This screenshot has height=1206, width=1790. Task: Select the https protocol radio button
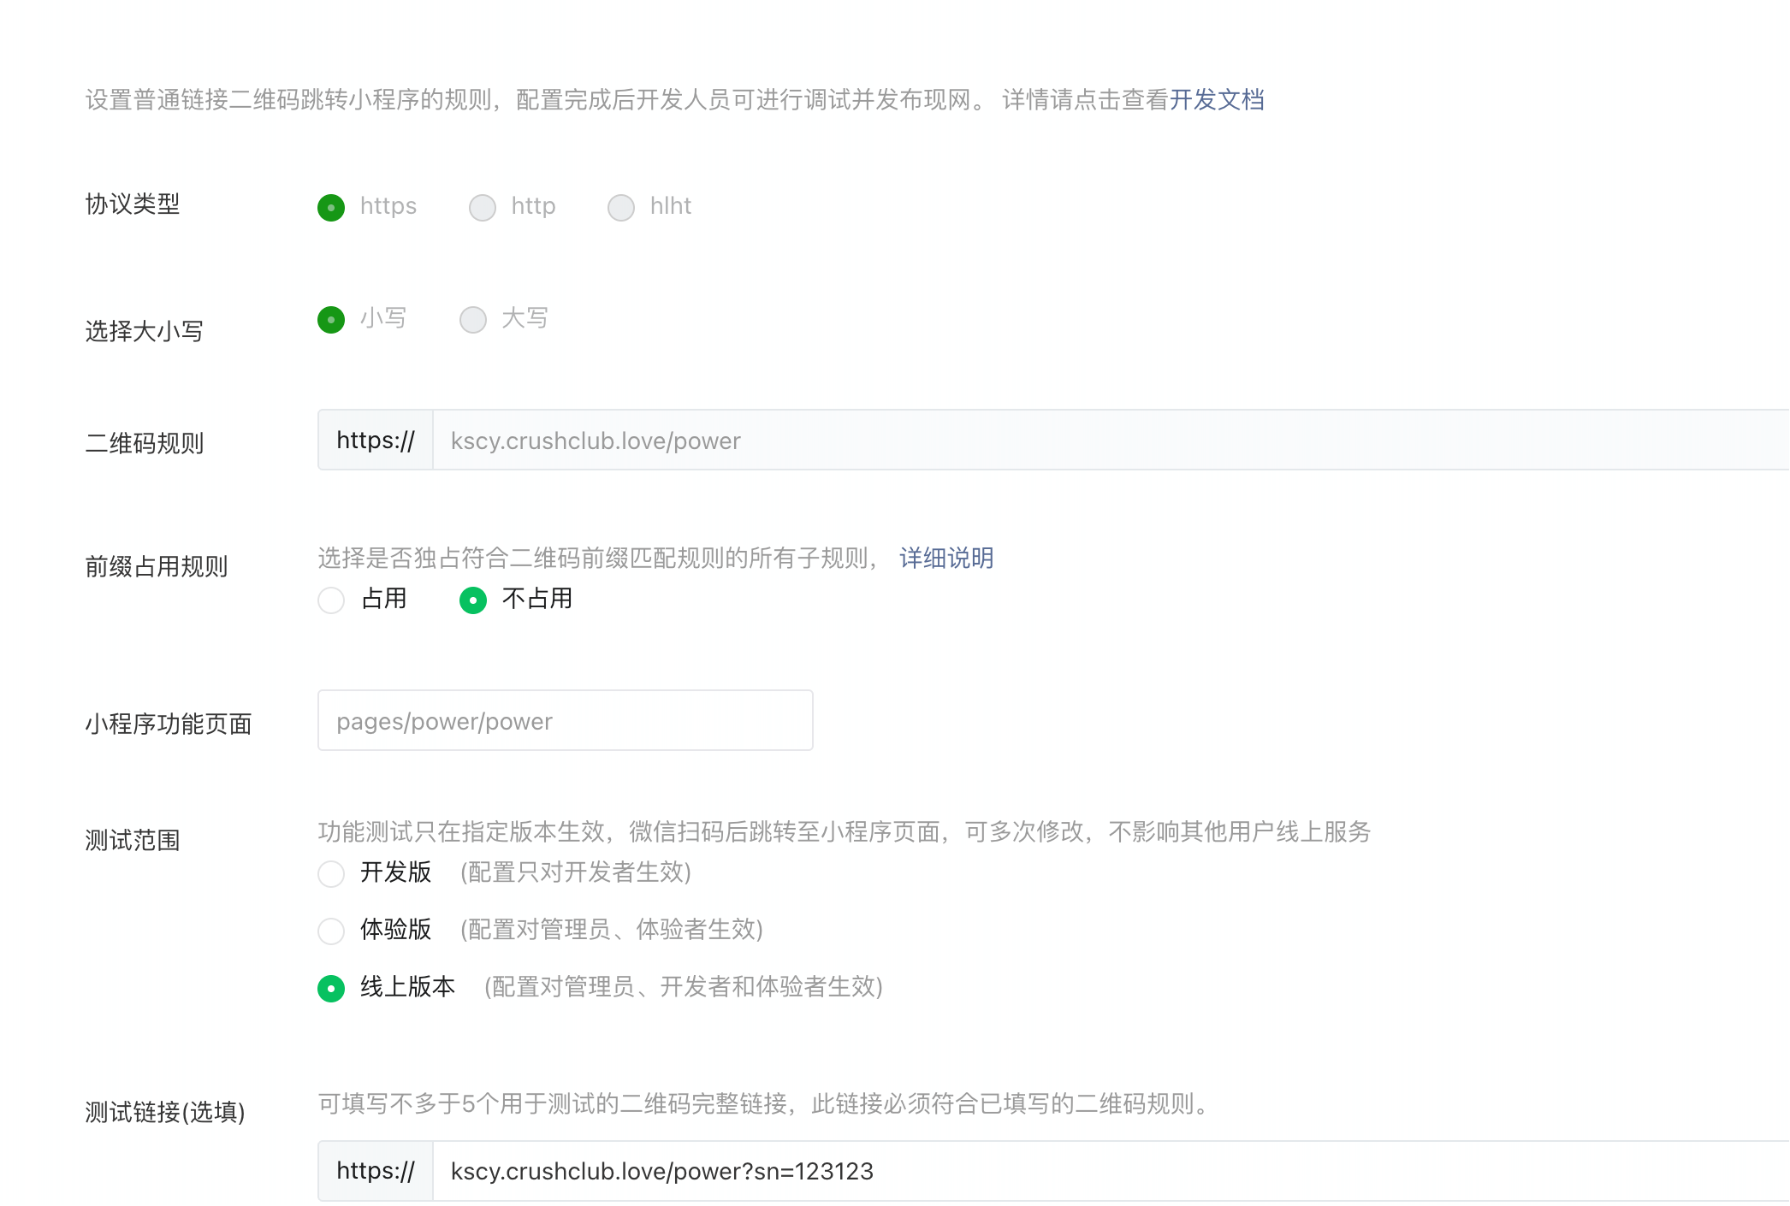tap(331, 207)
